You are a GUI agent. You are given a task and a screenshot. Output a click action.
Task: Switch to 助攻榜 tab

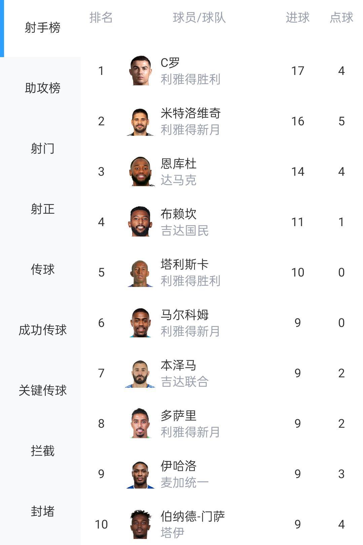pos(42,88)
